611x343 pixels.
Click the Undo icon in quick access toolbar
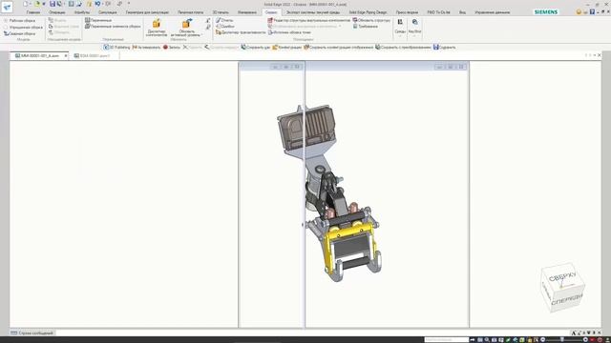pos(97,4)
